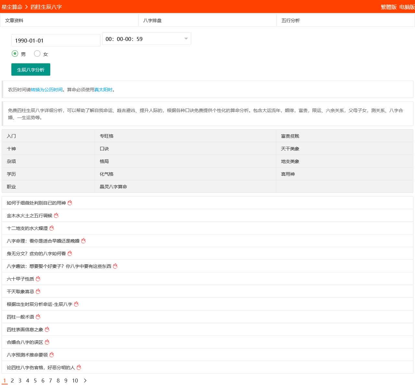Select the 女 gender radio button

coord(37,54)
